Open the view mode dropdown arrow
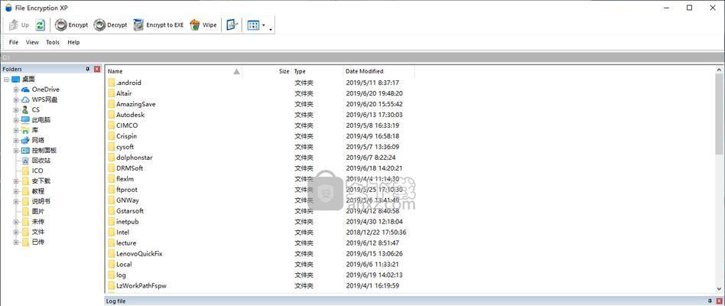This screenshot has height=306, width=725. pos(264,25)
